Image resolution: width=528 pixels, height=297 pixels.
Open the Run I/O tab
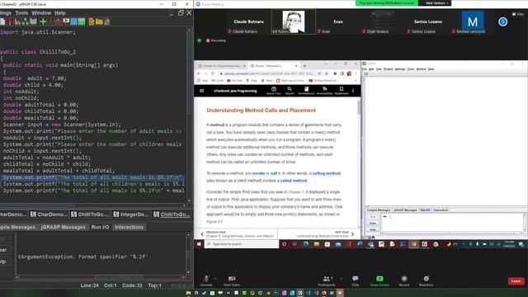point(100,228)
